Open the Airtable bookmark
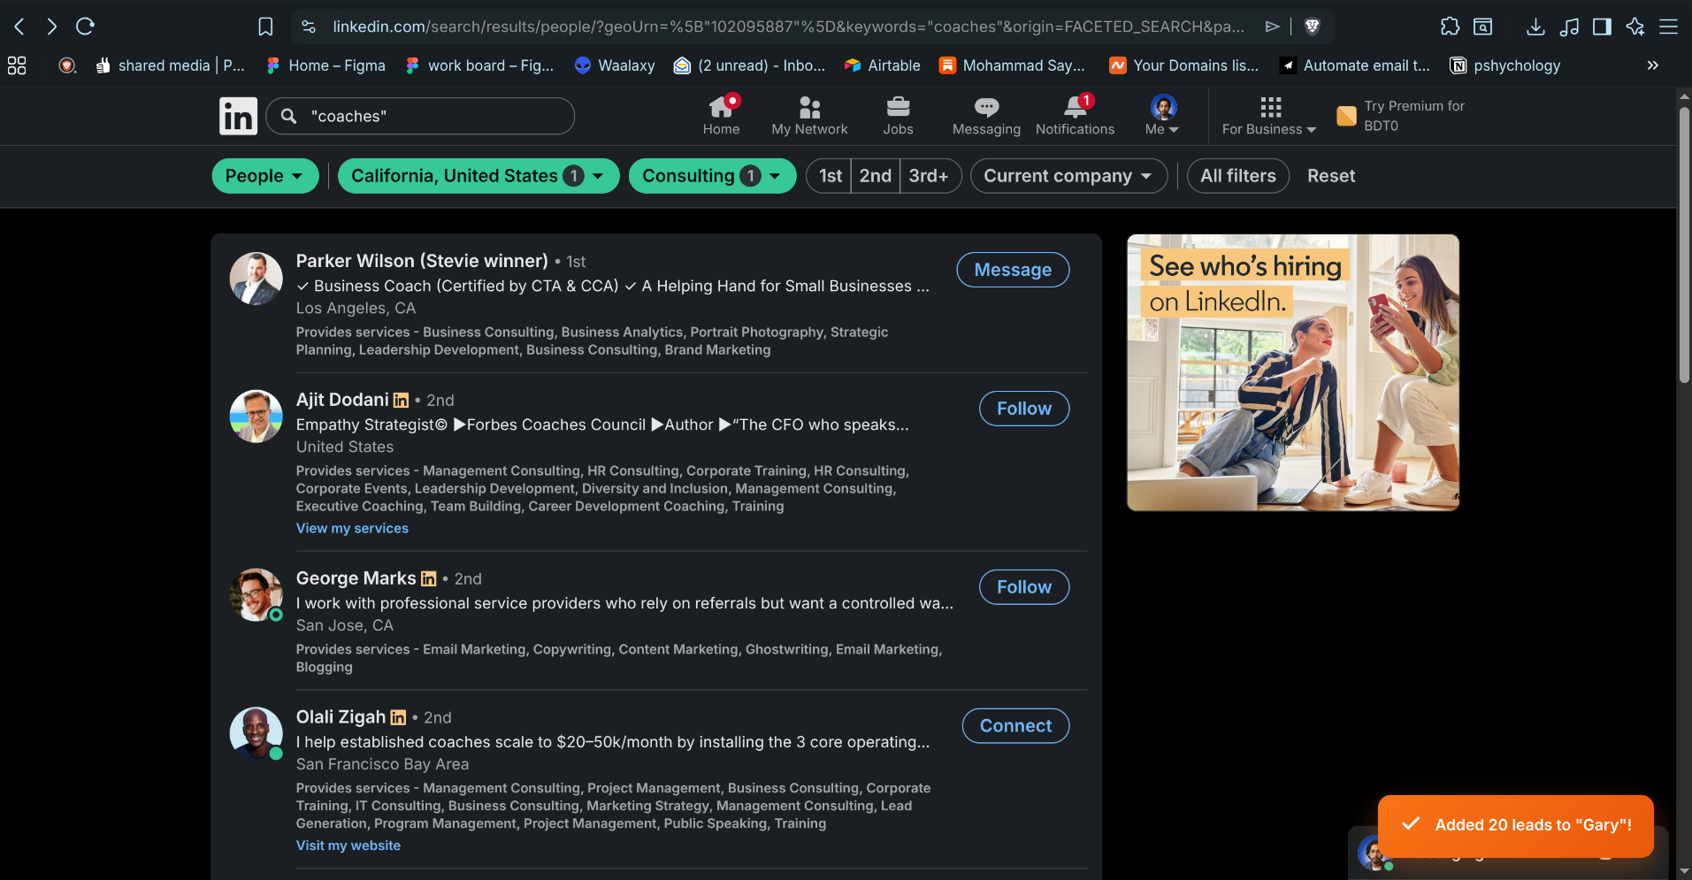Viewport: 1692px width, 880px height. [x=882, y=65]
